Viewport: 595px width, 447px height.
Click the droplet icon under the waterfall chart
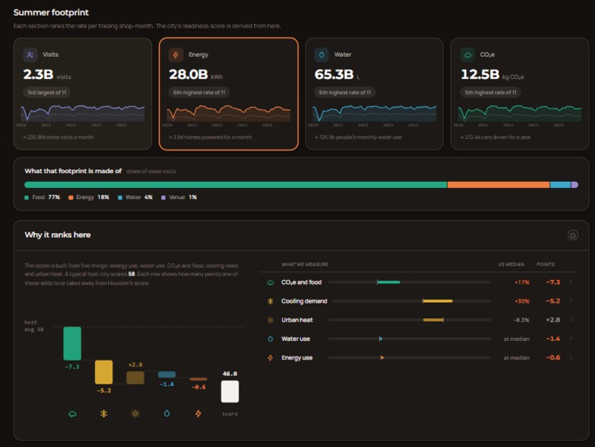pos(167,413)
